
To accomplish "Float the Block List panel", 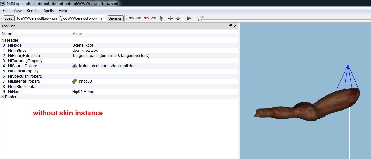I will 230,26.
